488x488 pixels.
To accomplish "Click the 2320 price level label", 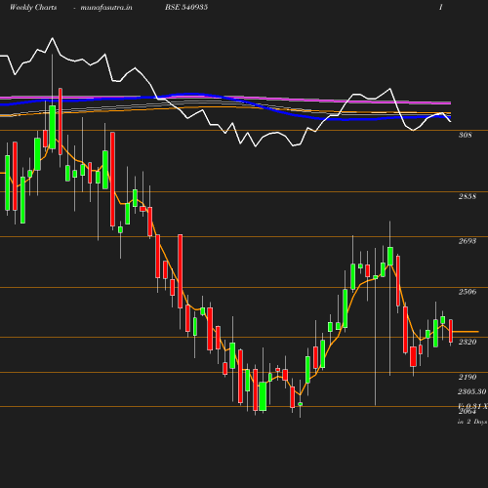I will click(x=468, y=342).
